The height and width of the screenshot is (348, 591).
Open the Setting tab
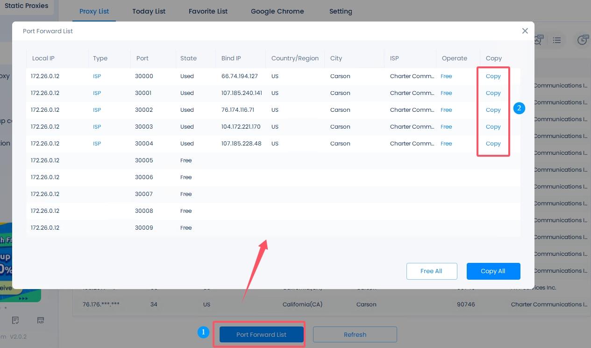341,11
